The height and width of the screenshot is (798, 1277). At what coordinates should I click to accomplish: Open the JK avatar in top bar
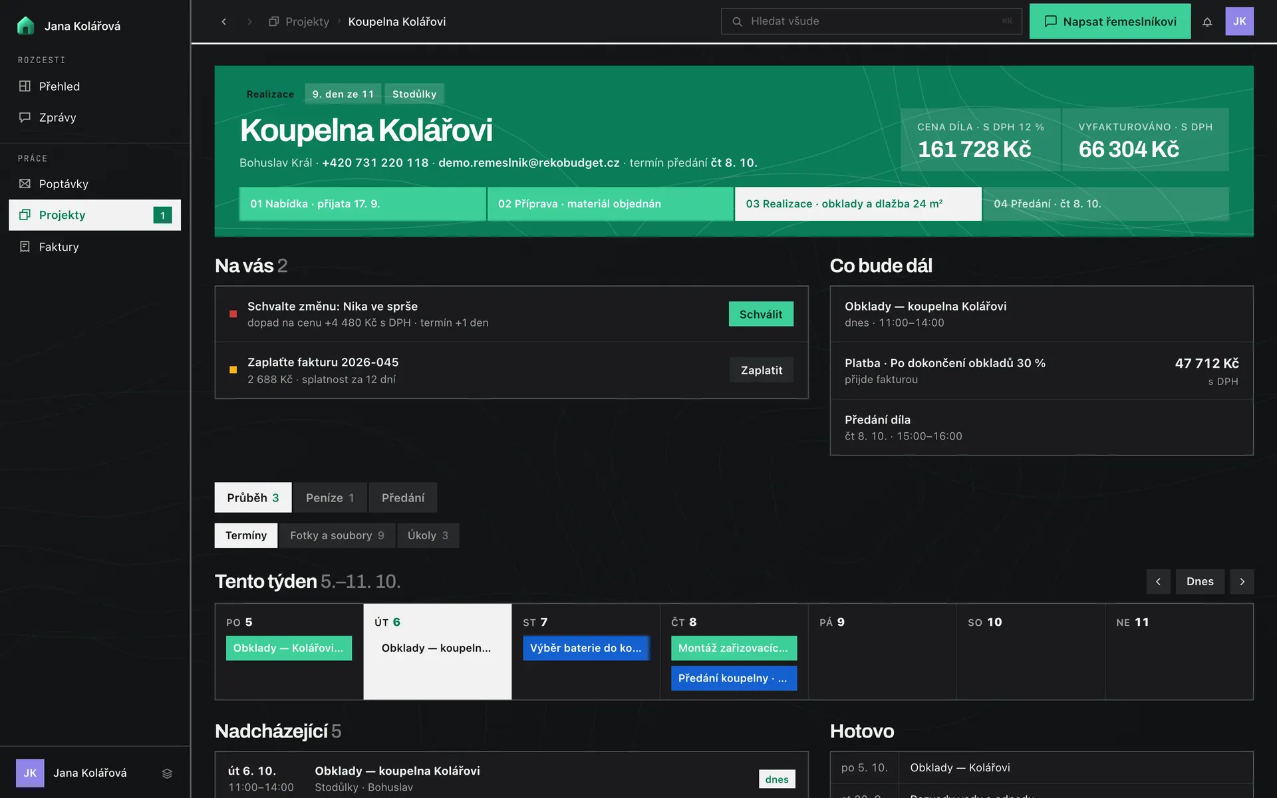coord(1240,21)
